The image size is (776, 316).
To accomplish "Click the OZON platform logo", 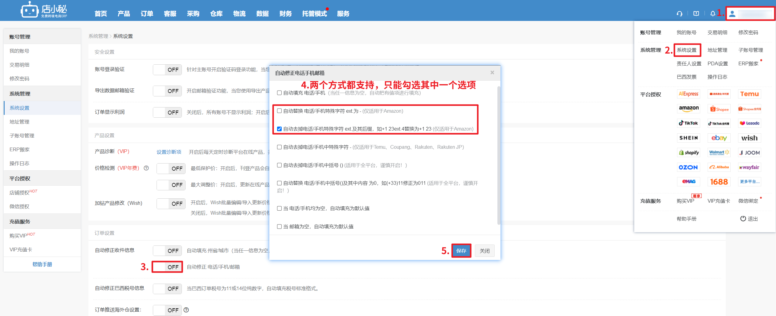I will pos(688,167).
